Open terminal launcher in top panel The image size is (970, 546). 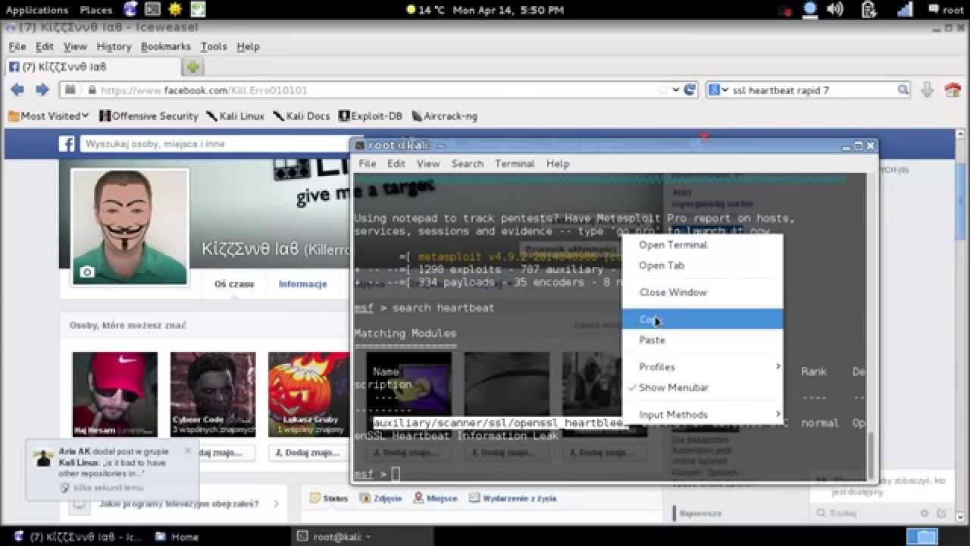(x=152, y=10)
